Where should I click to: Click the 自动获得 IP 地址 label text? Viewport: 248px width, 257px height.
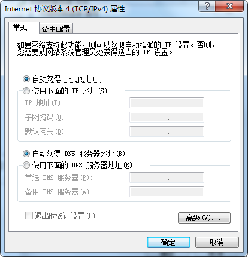click(66, 79)
